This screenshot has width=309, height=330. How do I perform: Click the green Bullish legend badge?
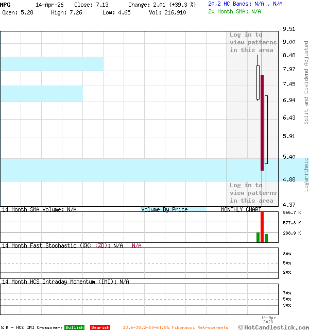tap(74, 327)
